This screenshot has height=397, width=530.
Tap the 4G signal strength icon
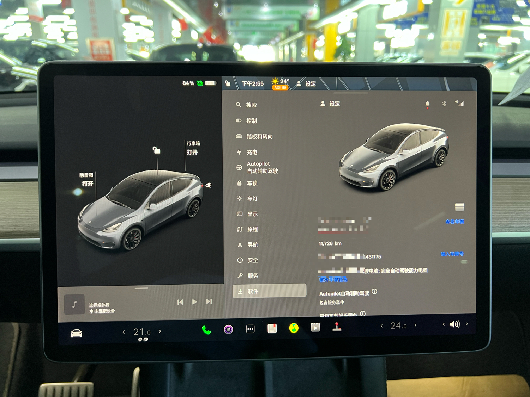coord(459,103)
